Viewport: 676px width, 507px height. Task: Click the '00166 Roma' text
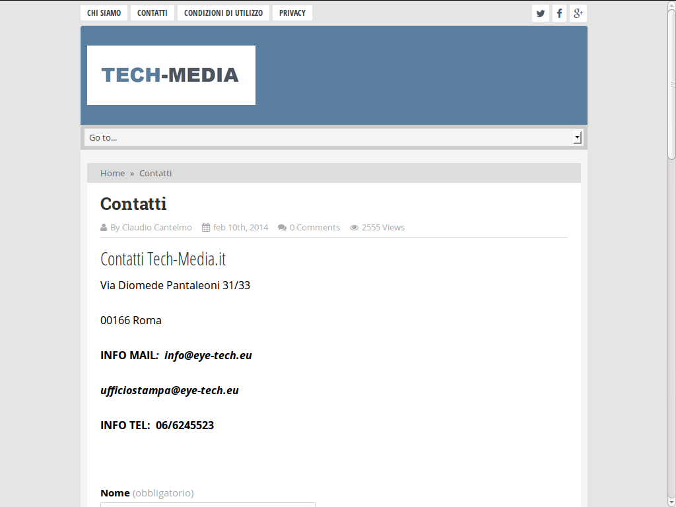131,320
